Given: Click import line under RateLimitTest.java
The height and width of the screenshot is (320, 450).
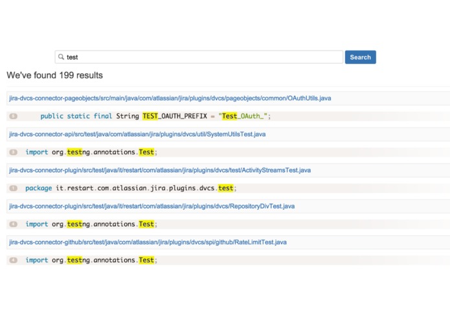Looking at the screenshot, I should pyautogui.click(x=91, y=260).
